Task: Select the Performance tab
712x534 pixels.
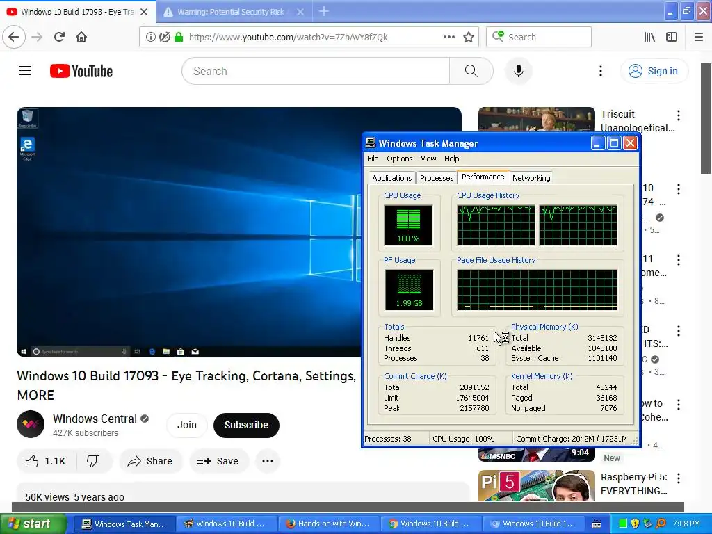Action: click(483, 177)
